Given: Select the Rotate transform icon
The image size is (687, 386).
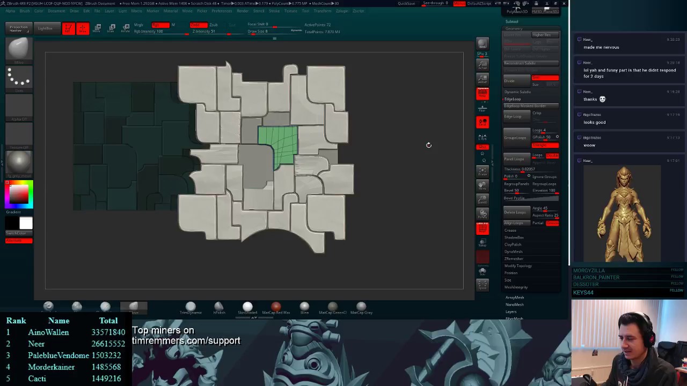Looking at the screenshot, I should coord(126,28).
